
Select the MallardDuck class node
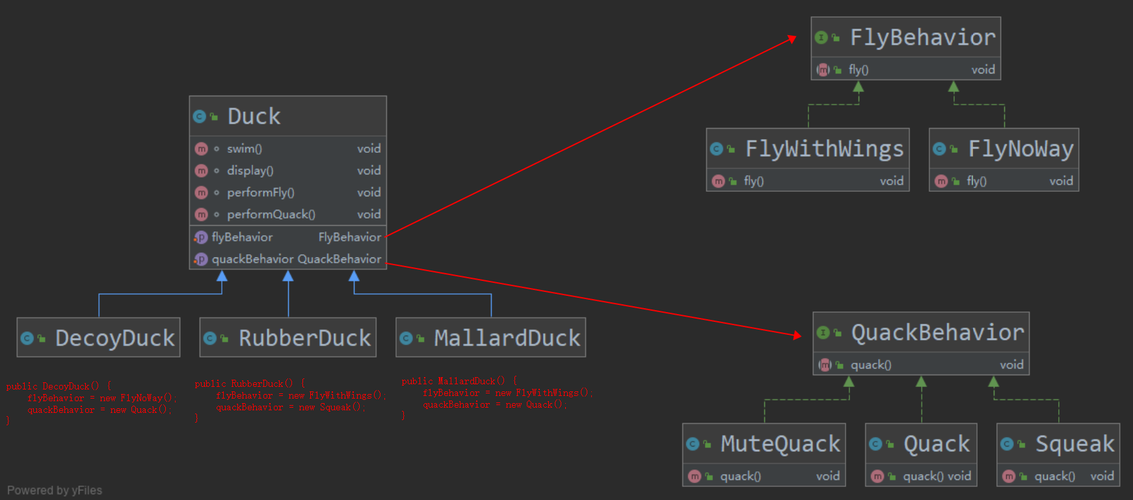(490, 337)
